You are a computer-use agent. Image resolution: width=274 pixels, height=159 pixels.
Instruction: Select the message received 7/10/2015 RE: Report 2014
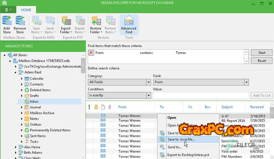pos(178,121)
